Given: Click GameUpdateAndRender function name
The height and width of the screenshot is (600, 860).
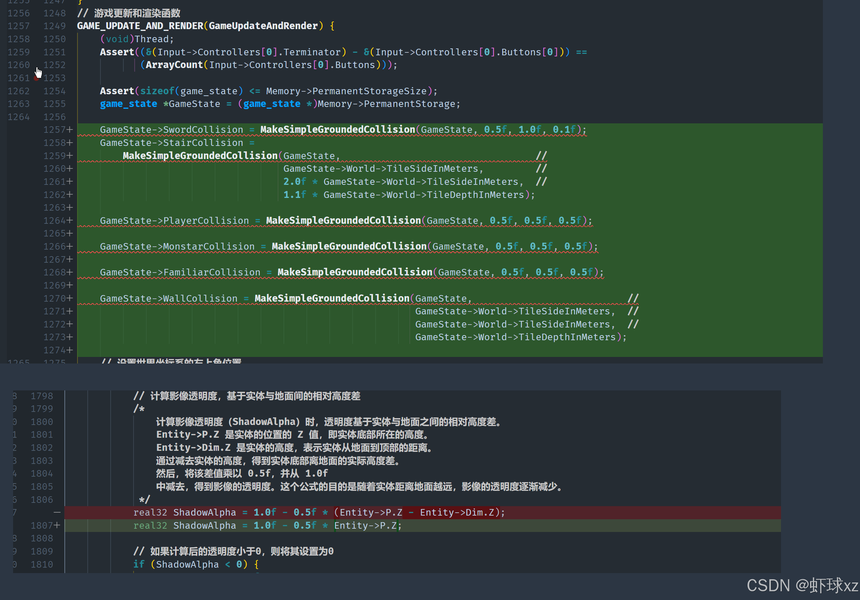Looking at the screenshot, I should pos(263,26).
